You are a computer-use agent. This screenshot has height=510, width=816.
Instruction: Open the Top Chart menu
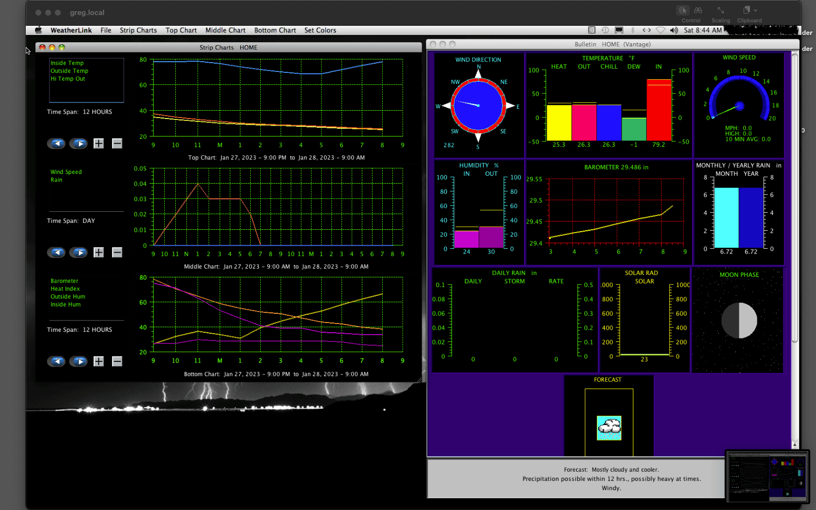(181, 30)
